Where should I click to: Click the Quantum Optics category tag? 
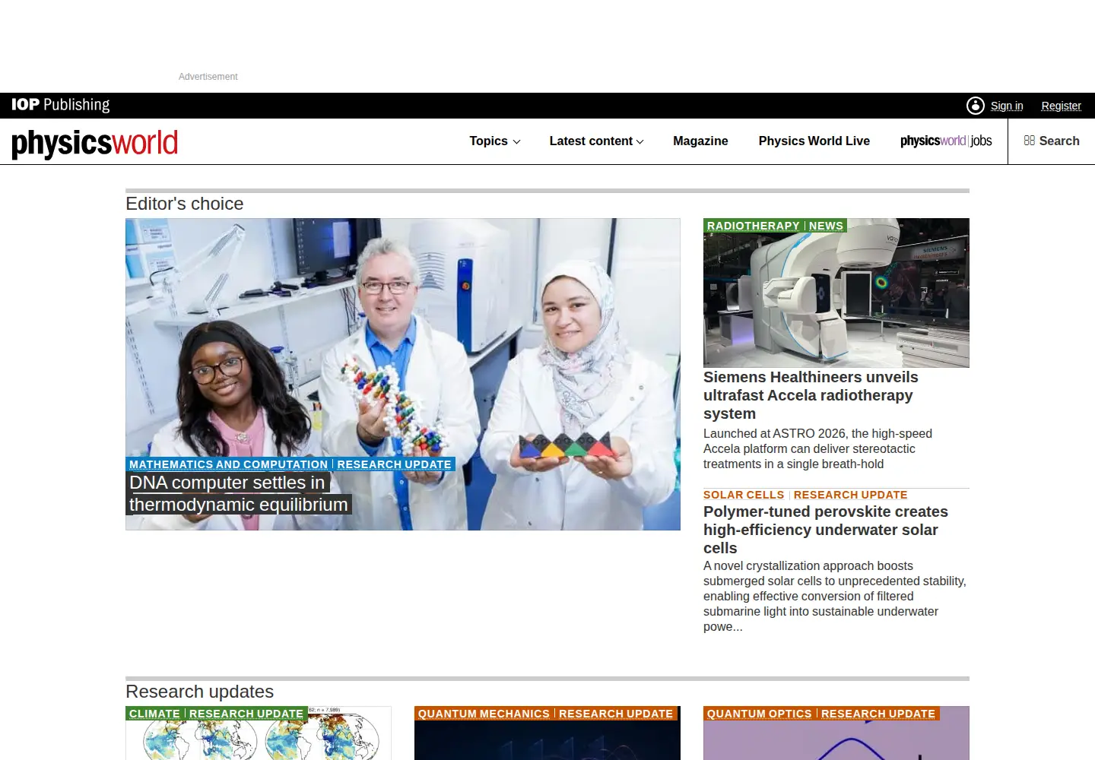(759, 714)
